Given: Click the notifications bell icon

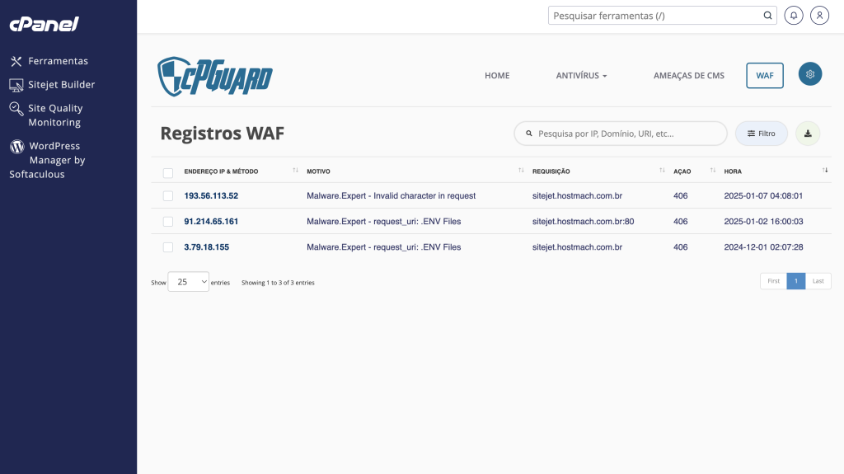Looking at the screenshot, I should click(x=794, y=16).
